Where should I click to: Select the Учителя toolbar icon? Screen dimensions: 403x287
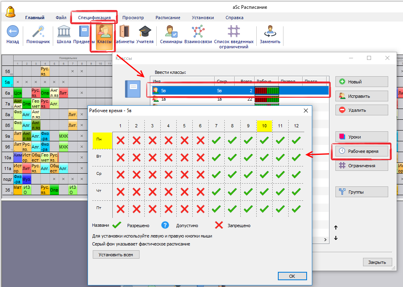(x=145, y=32)
